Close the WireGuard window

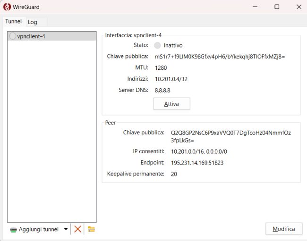299,7
